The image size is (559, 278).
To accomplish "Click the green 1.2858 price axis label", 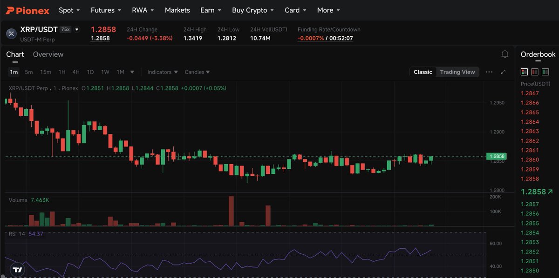I will coord(496,157).
